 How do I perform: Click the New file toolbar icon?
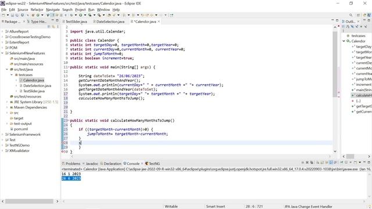tap(3, 15)
